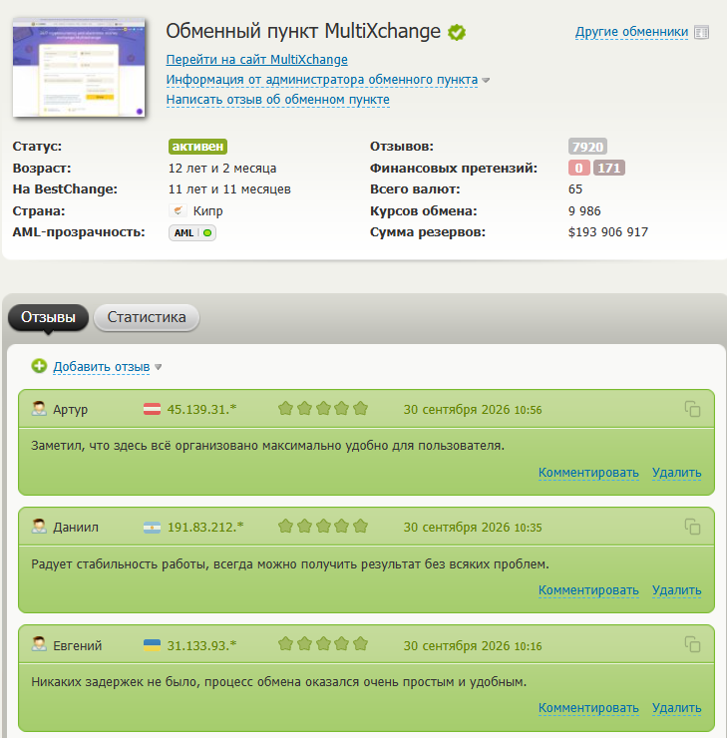Viewport: 727px width, 738px height.
Task: Click the review text starting with Радует стабильность
Action: coord(290,563)
